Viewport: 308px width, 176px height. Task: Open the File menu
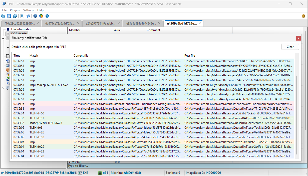(4, 10)
